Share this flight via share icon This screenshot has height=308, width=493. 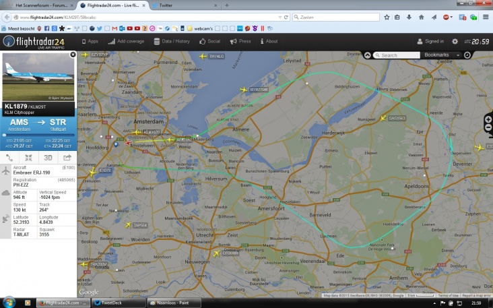67,158
